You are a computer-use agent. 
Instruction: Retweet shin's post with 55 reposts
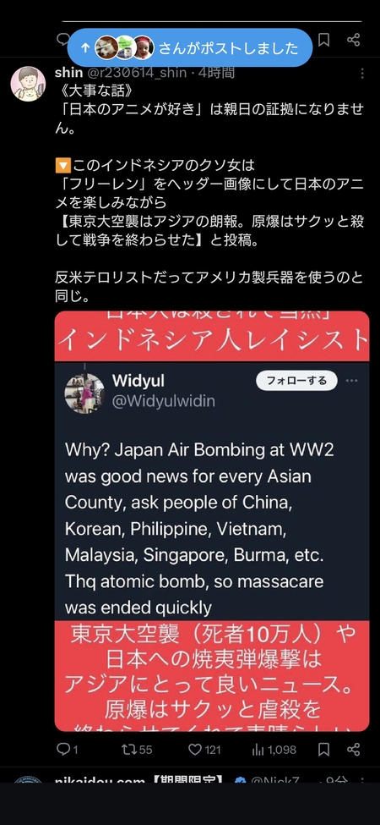(137, 749)
